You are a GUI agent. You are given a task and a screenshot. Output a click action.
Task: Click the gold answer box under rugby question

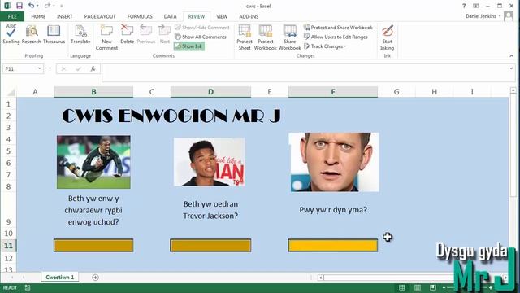pos(93,246)
